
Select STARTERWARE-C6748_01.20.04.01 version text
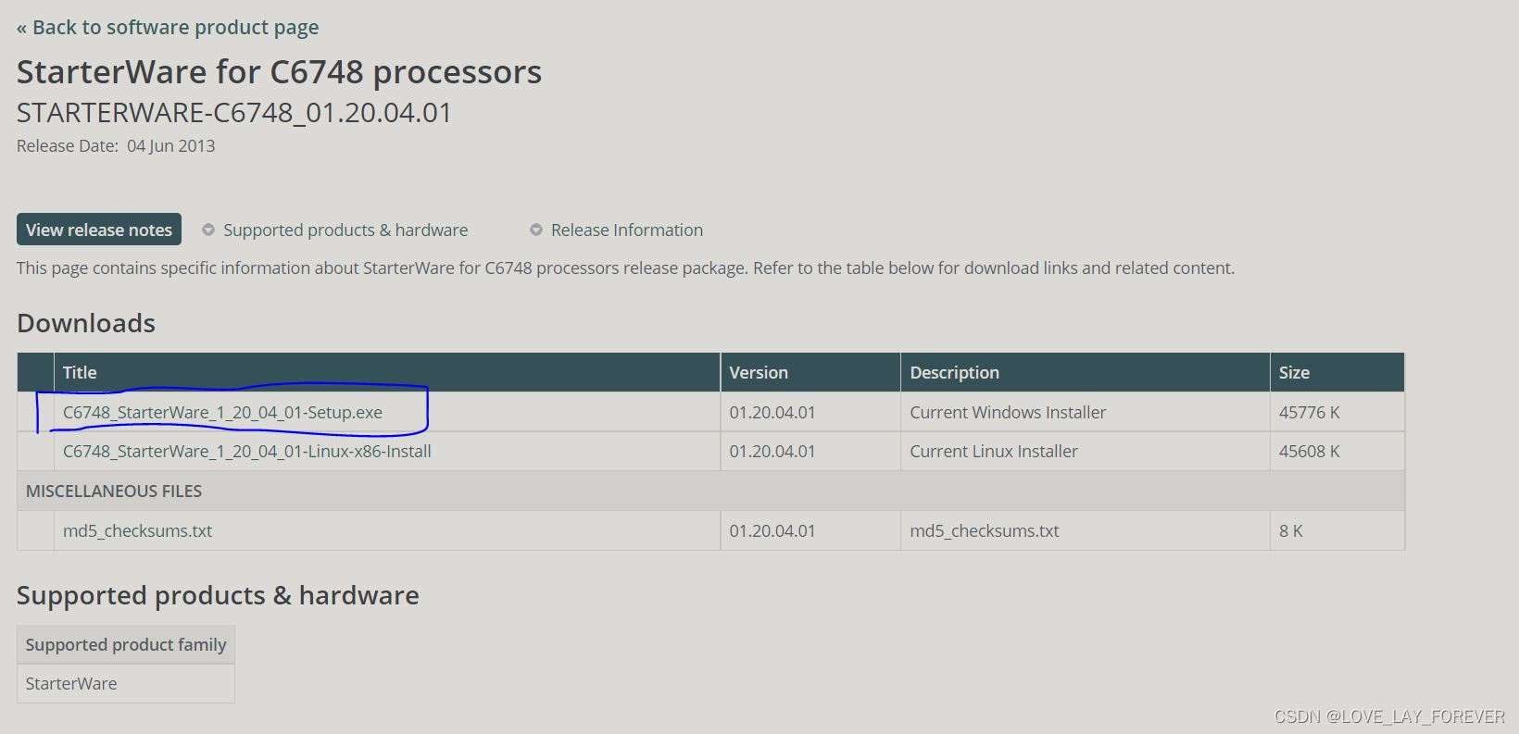point(234,112)
